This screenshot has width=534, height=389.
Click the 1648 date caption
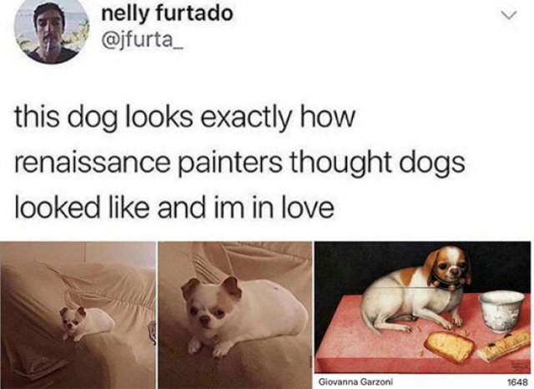pyautogui.click(x=517, y=382)
